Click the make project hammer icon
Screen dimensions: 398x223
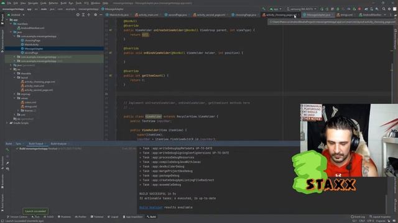click(264, 9)
